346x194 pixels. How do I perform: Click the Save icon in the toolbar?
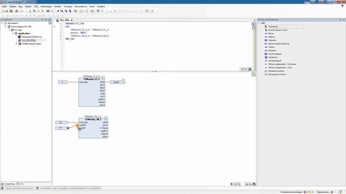pos(11,11)
